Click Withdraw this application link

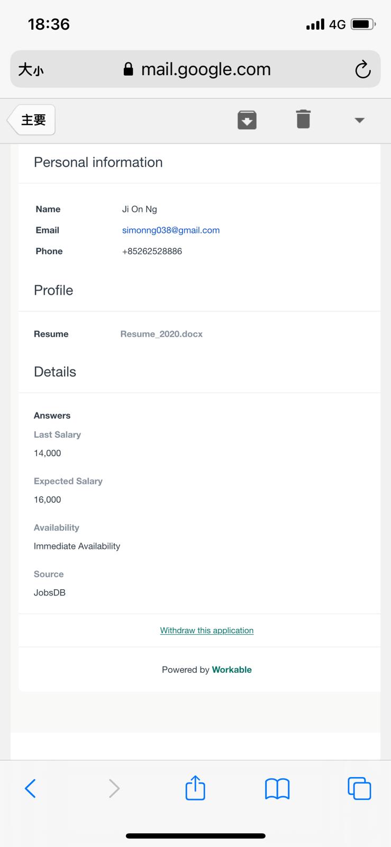206,630
